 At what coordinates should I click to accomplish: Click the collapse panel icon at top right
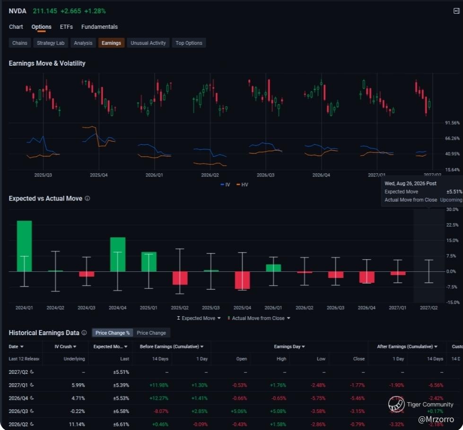click(456, 11)
